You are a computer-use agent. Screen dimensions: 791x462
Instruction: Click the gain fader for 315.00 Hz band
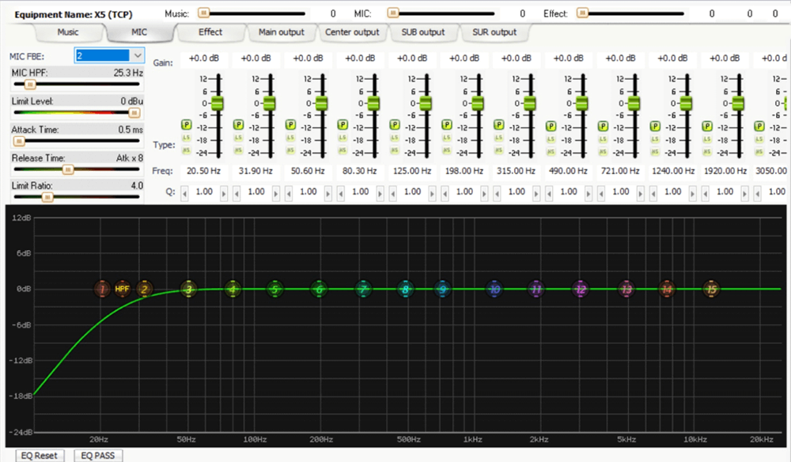529,104
